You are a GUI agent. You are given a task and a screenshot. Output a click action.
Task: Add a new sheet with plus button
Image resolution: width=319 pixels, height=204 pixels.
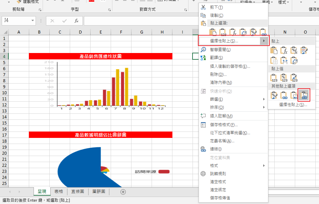coord(123,192)
